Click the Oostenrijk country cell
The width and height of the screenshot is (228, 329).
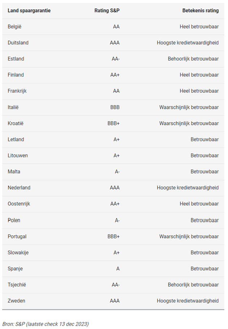point(19,204)
